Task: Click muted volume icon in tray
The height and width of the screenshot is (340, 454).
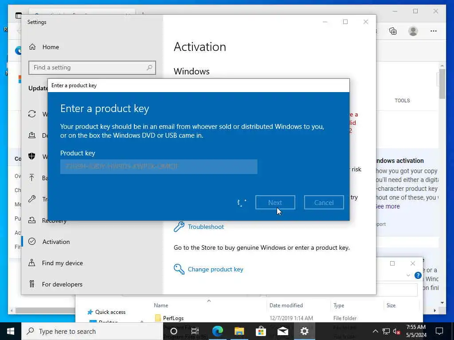Action: (x=397, y=331)
